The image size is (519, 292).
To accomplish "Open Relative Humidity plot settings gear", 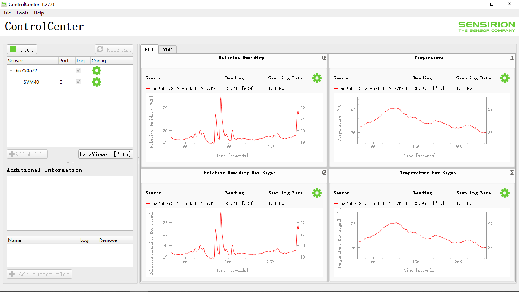I will point(317,78).
